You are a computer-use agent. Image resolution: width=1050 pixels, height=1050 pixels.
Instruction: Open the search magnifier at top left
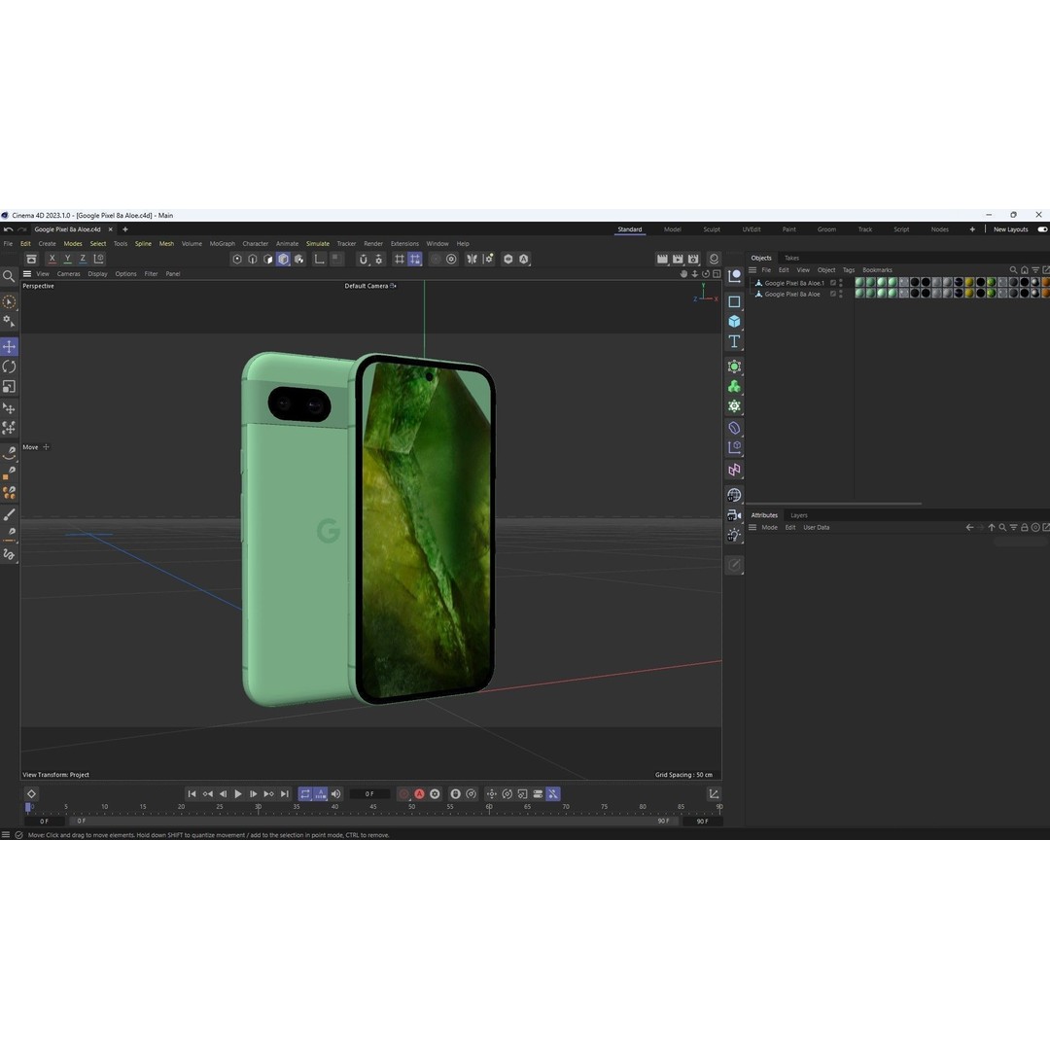click(x=9, y=276)
